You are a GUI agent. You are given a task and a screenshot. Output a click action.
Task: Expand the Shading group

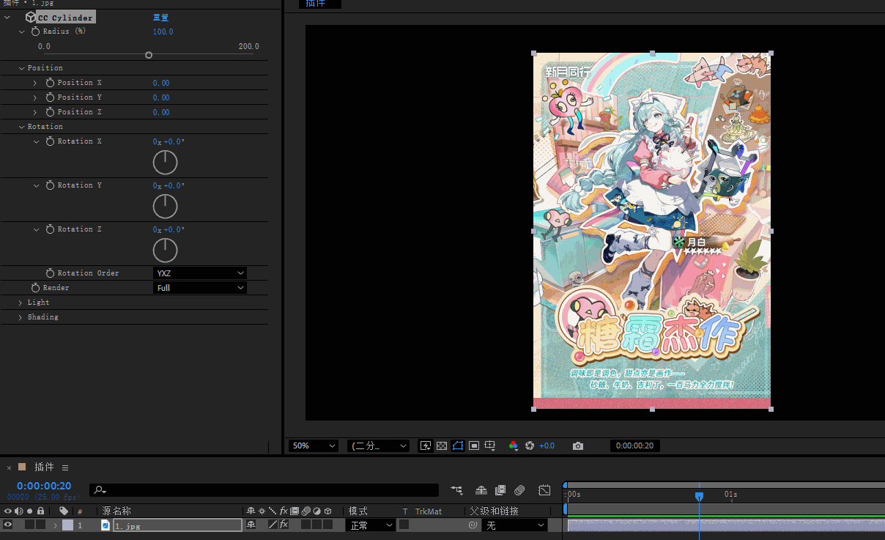(21, 317)
